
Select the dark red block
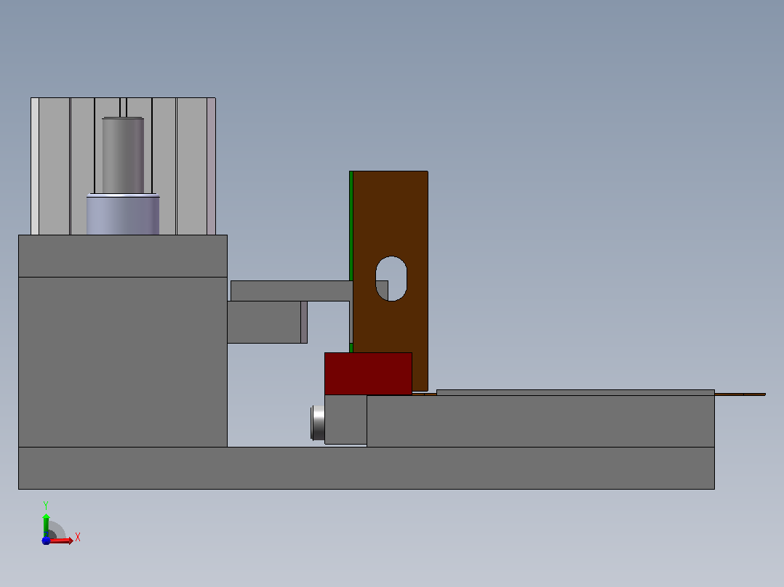[368, 373]
